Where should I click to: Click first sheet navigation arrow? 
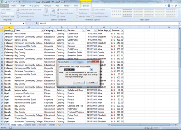(1, 125)
